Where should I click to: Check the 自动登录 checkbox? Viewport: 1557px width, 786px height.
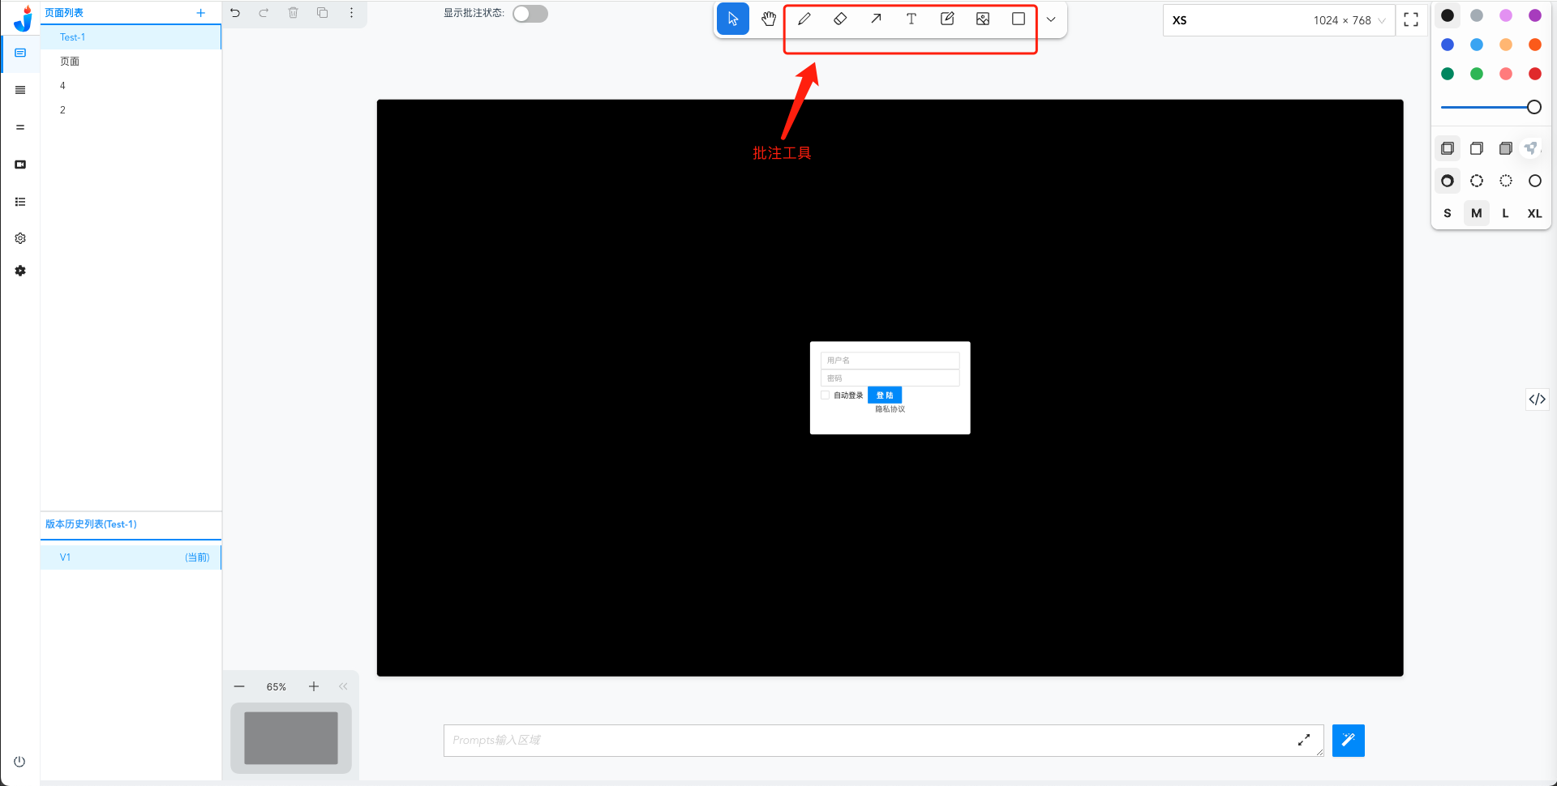click(826, 395)
